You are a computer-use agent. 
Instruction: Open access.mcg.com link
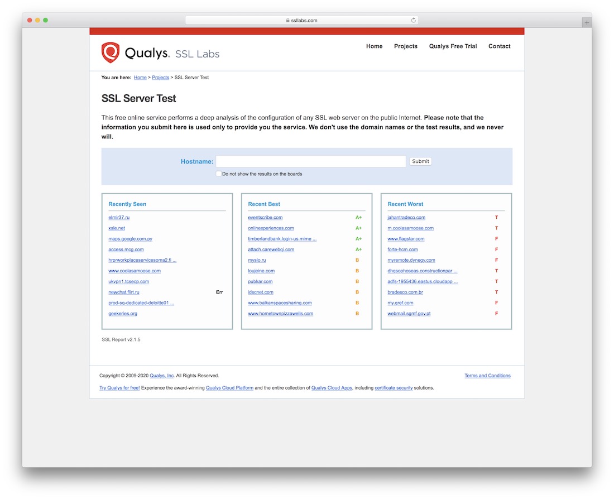point(126,249)
